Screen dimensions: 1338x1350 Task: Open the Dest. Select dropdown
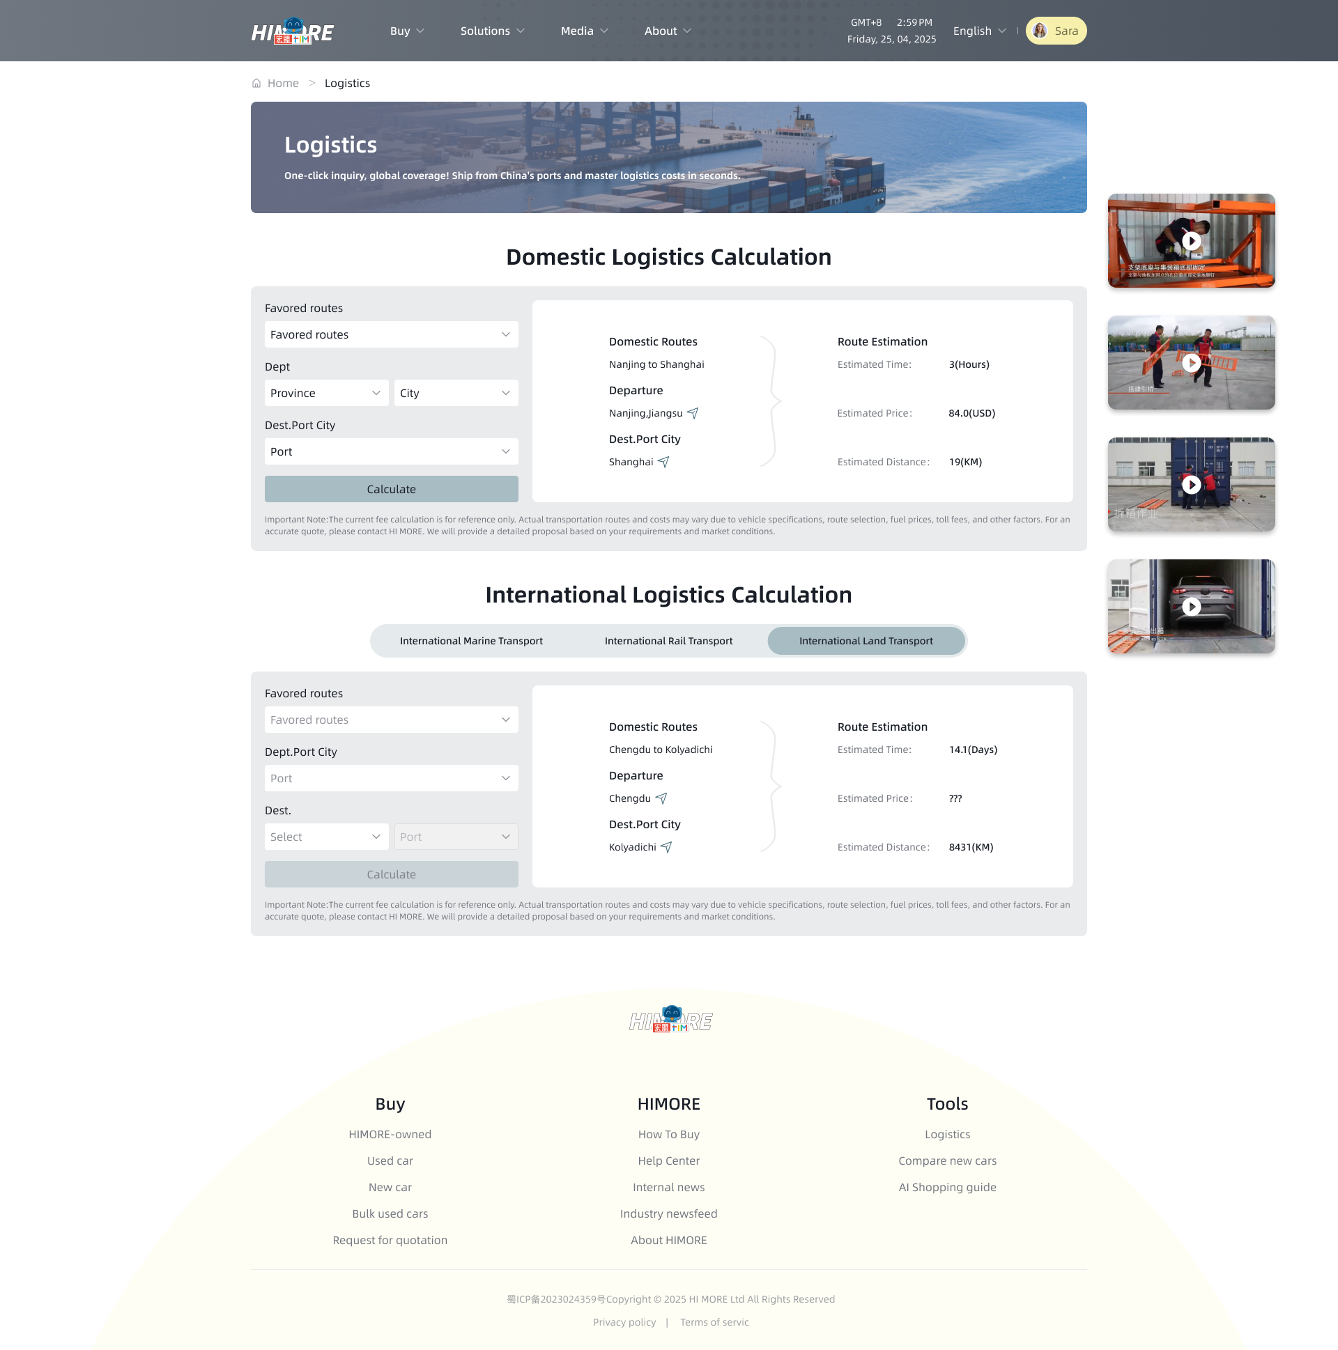(326, 837)
